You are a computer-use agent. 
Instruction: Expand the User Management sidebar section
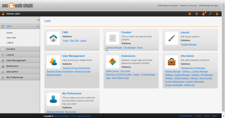[20, 61]
